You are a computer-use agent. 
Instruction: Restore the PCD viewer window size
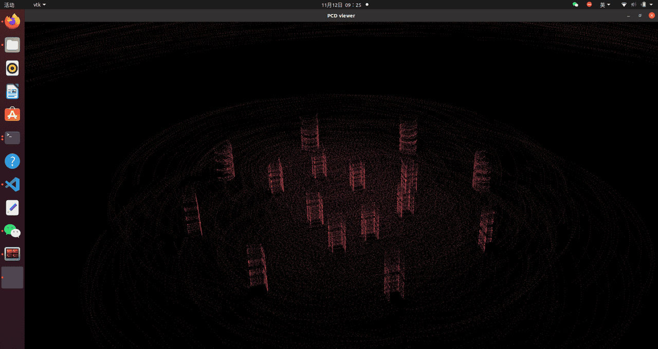pos(640,16)
